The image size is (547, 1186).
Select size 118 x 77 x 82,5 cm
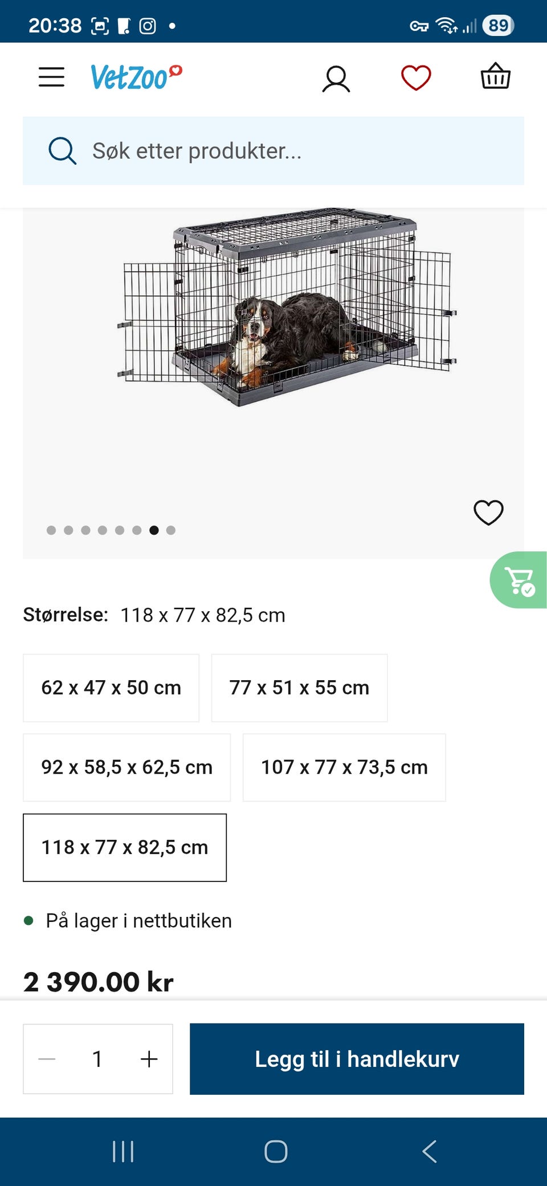tap(125, 847)
